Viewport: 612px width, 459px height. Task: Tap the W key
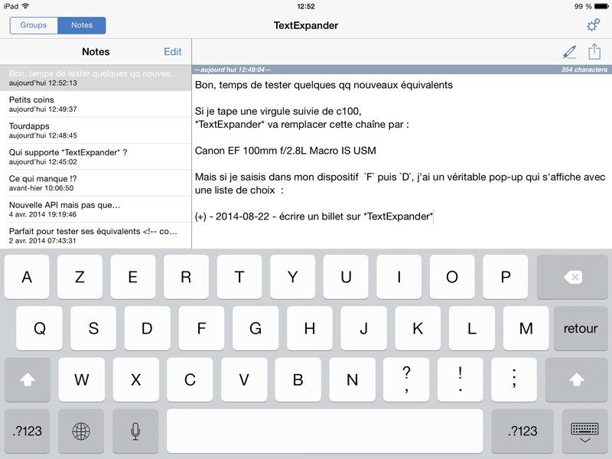(82, 379)
